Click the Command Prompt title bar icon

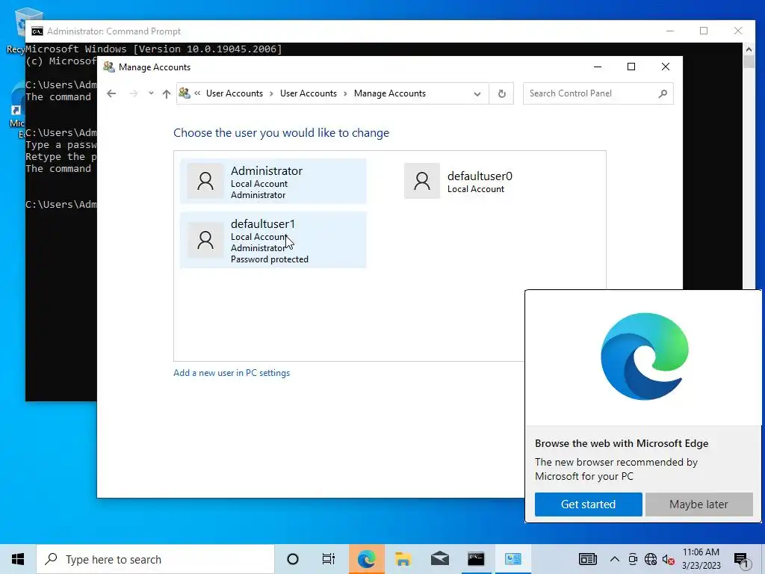click(37, 31)
